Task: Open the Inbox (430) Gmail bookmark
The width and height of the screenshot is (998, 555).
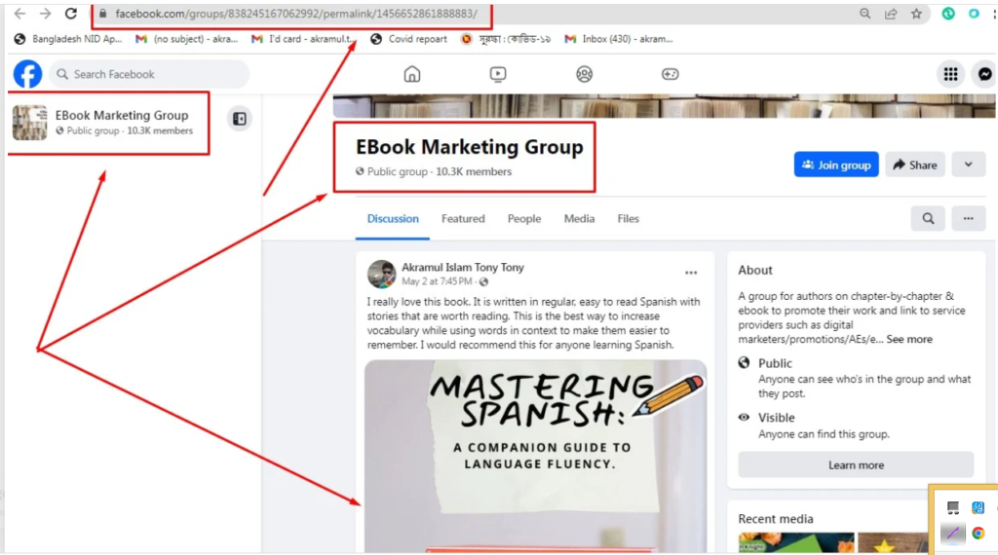Action: (x=618, y=39)
